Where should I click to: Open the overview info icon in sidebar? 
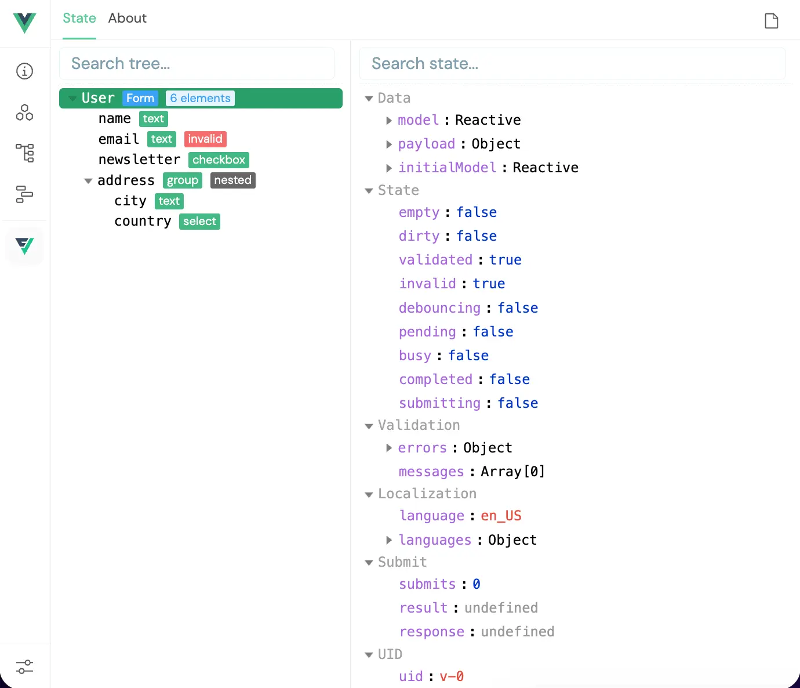pos(24,71)
